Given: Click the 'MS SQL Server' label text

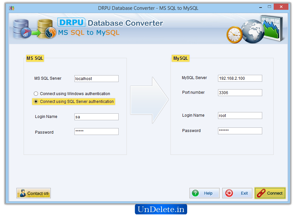Looking at the screenshot, I should tap(48, 78).
